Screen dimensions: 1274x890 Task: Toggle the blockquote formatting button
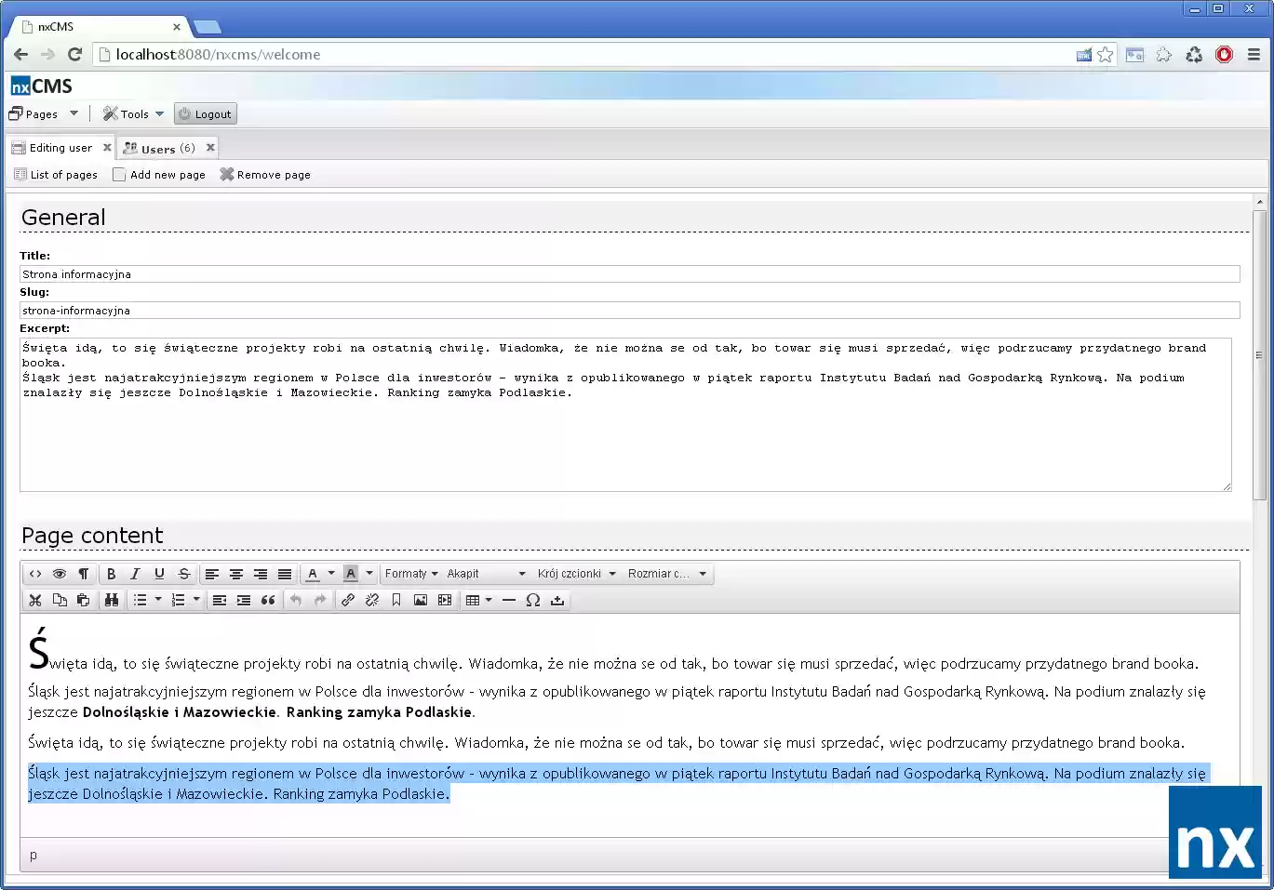tap(269, 600)
